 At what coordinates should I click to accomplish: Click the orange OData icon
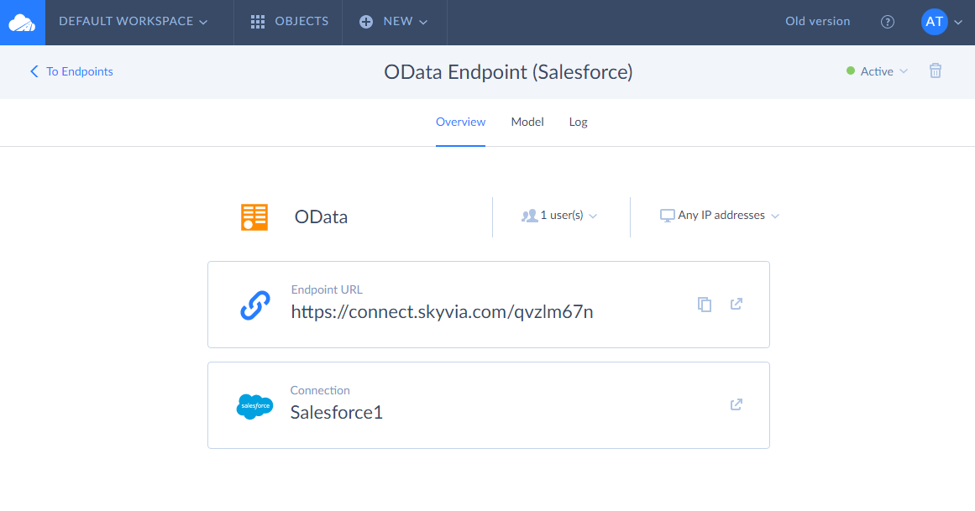coord(254,217)
